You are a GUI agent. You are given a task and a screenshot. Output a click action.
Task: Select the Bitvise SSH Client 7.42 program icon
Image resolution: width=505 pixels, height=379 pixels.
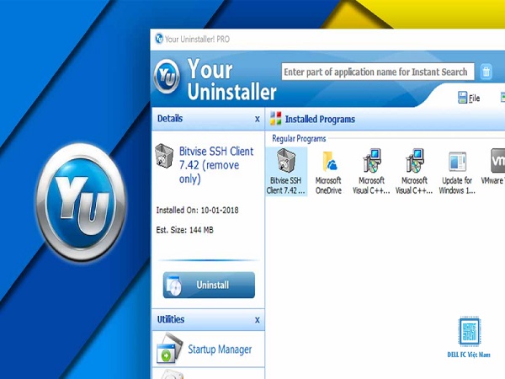[286, 172]
